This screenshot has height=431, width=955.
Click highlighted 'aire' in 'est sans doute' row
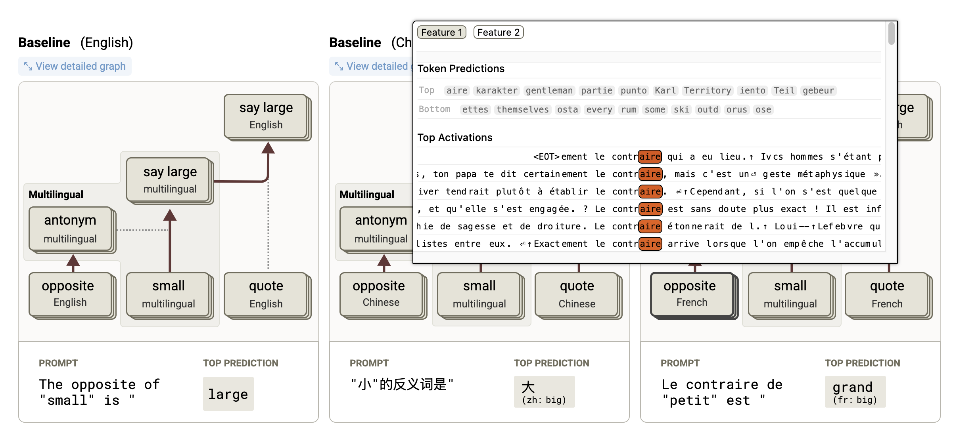(x=650, y=209)
